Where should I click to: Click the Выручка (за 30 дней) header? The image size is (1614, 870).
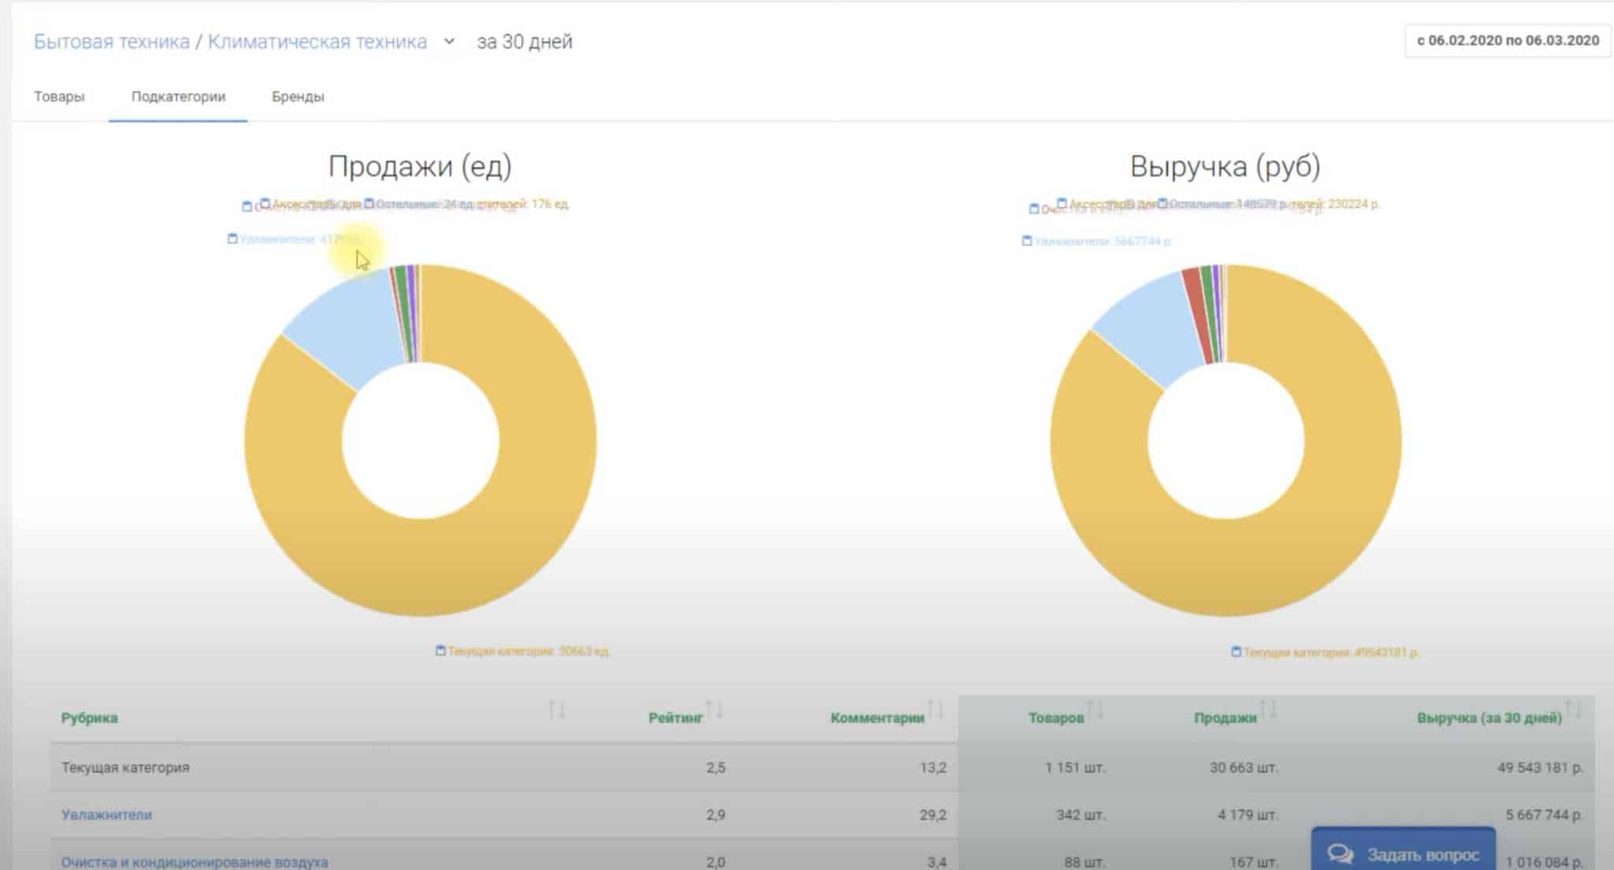coord(1489,718)
